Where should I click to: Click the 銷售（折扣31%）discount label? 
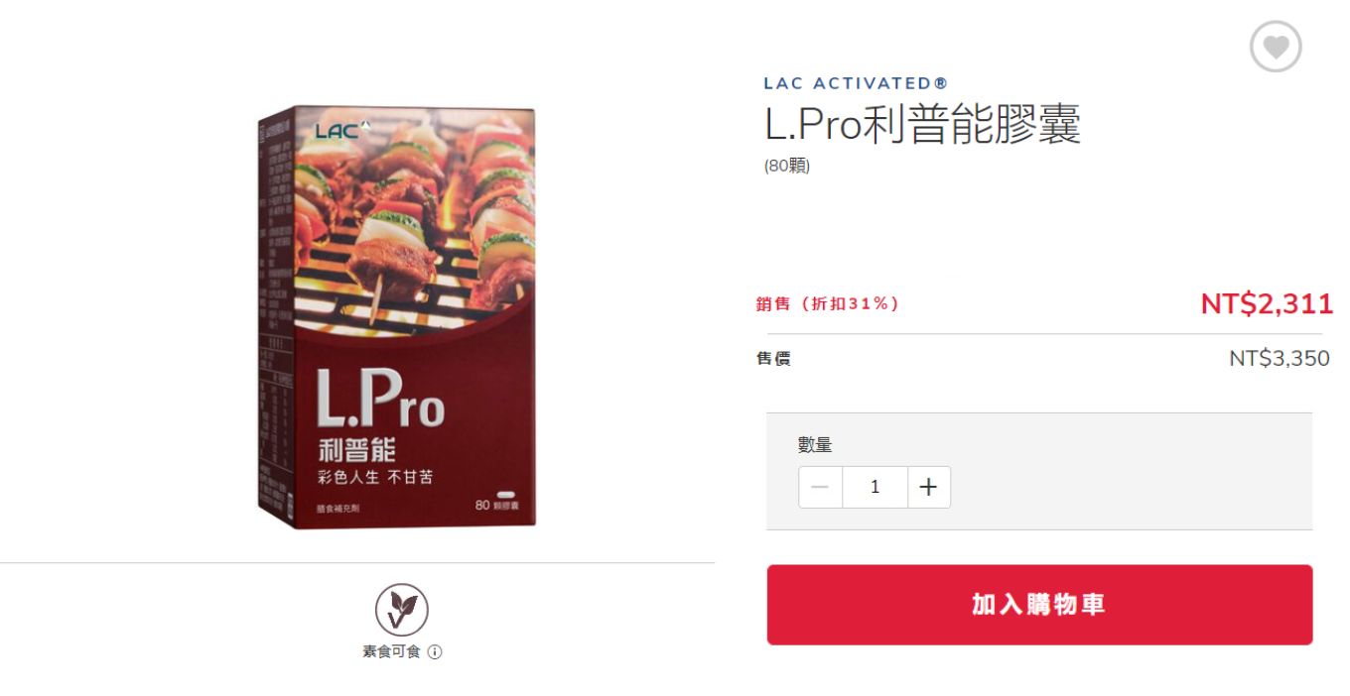click(x=828, y=303)
